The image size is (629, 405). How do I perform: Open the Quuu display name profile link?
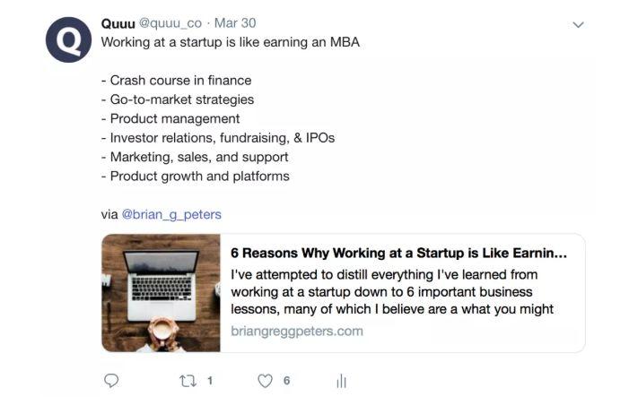(118, 23)
